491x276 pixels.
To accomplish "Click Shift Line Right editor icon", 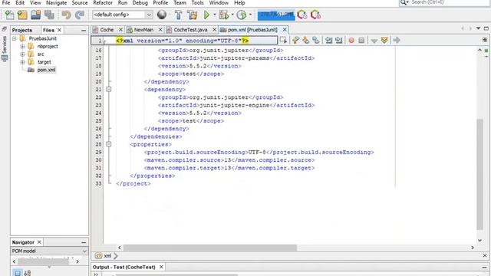I will pyautogui.click(x=338, y=40).
